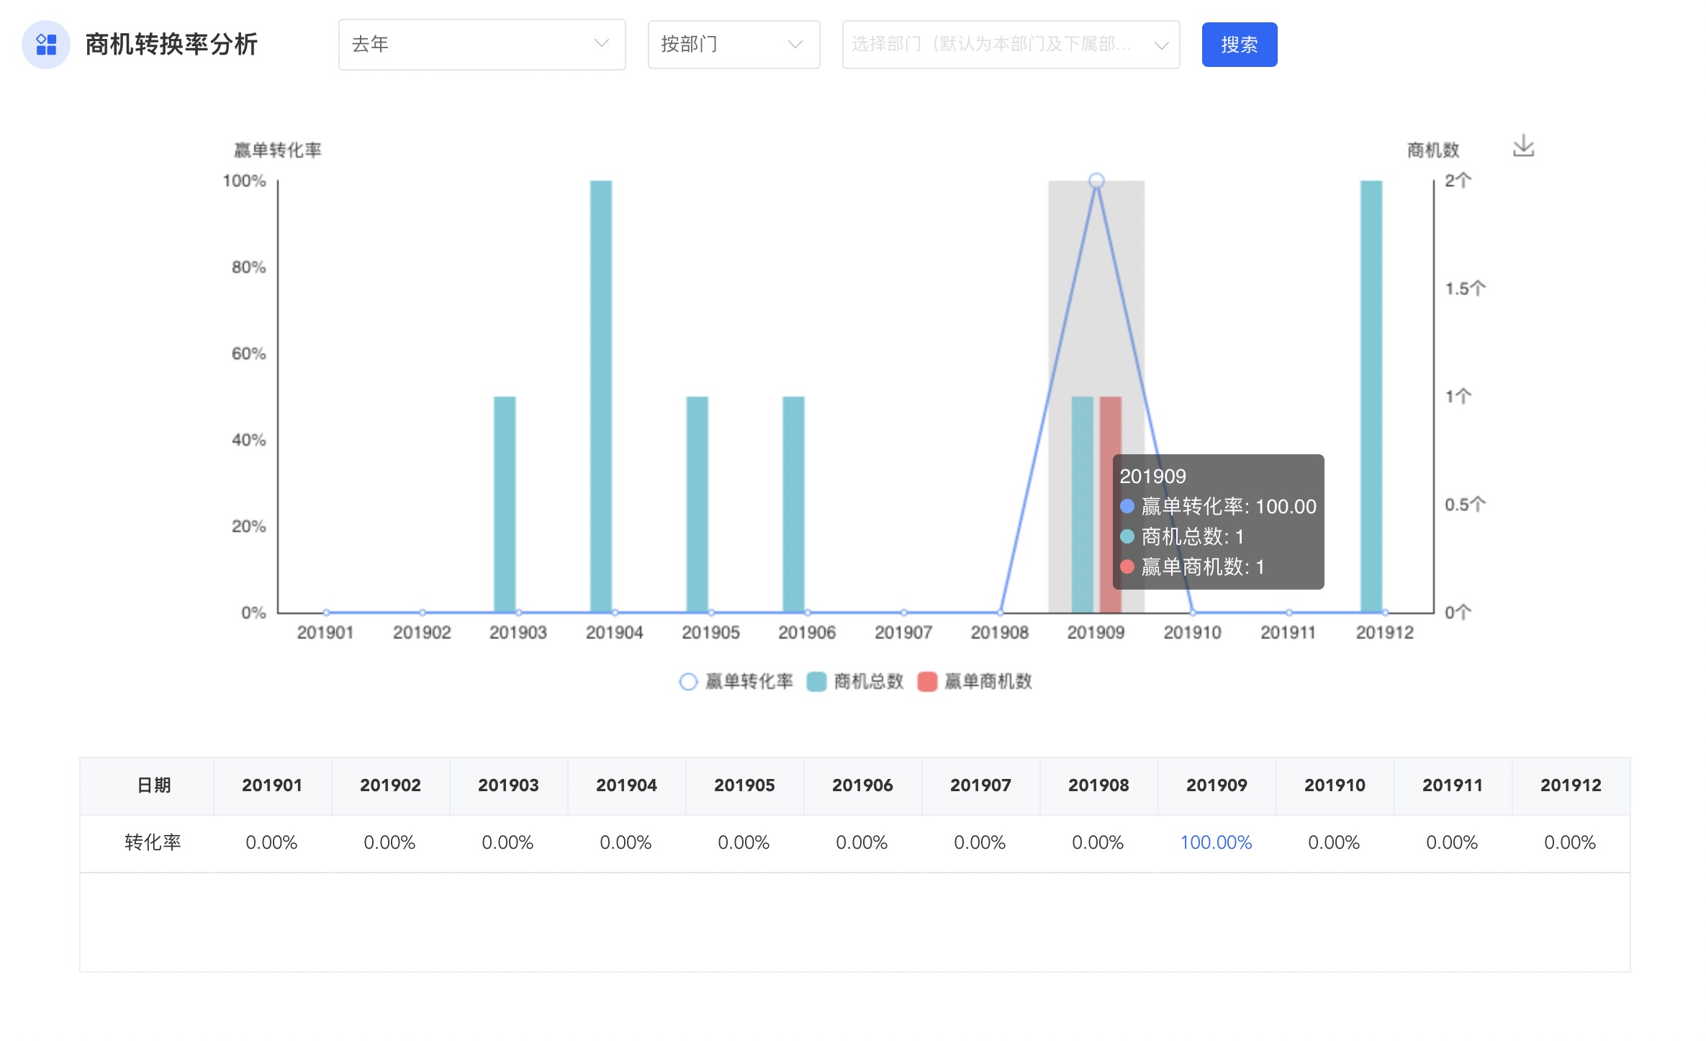Viewport: 1706px width, 1041px height.
Task: Click the dashboard grid icon beside title
Action: click(46, 45)
